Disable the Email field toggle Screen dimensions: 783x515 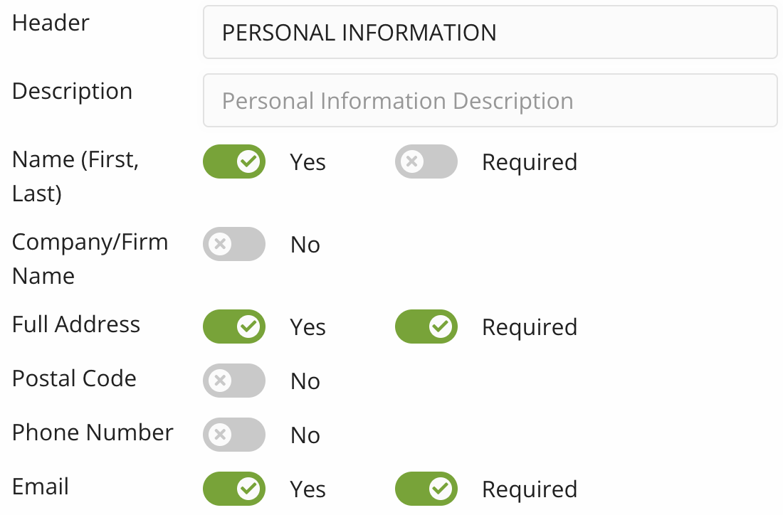pyautogui.click(x=234, y=489)
